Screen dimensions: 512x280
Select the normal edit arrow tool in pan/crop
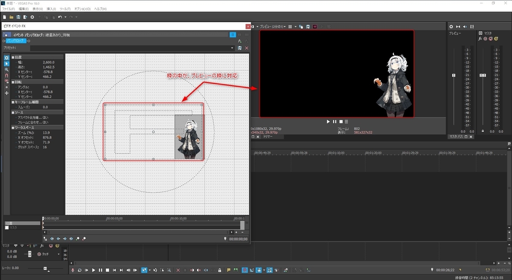click(x=7, y=64)
